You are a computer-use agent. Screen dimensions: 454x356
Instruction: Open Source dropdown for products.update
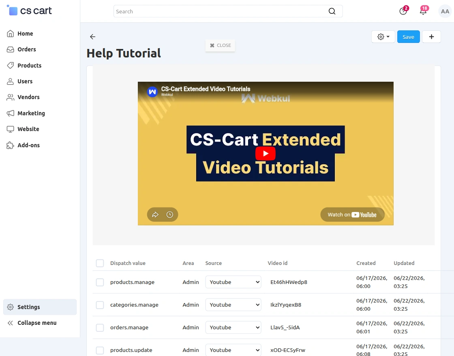tap(233, 350)
